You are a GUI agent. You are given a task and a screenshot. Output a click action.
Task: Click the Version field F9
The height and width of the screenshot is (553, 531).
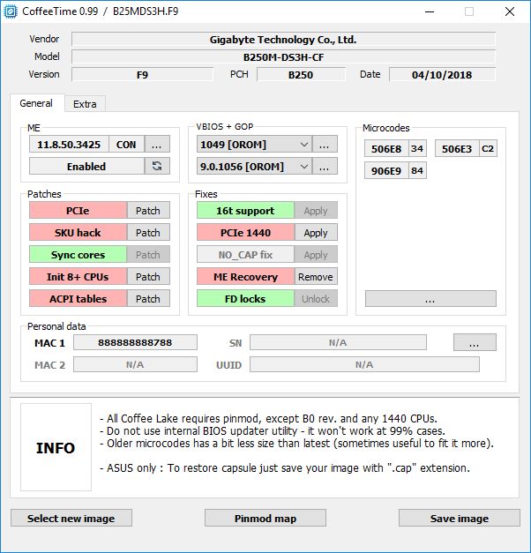pos(142,74)
